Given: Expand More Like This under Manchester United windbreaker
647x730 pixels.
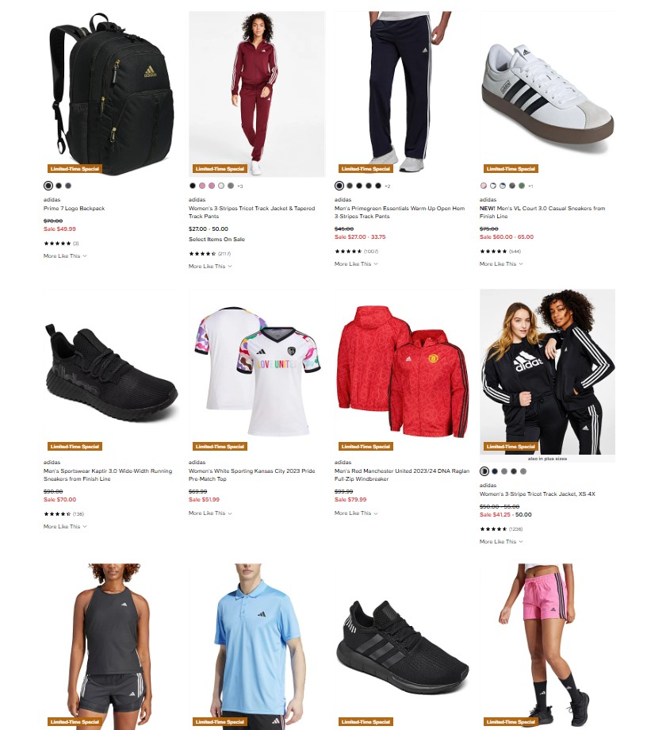Looking at the screenshot, I should (x=356, y=513).
